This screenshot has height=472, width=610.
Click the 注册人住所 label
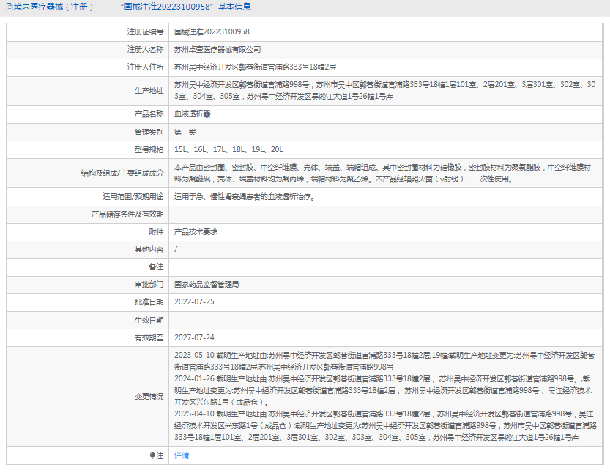coord(145,67)
